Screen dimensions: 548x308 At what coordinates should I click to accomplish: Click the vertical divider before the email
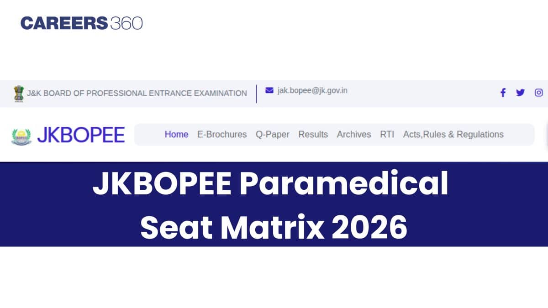256,94
